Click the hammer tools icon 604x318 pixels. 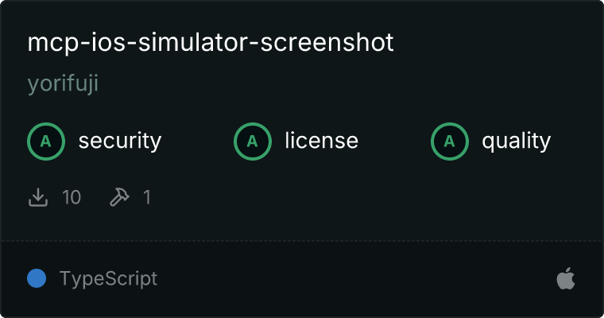(119, 197)
